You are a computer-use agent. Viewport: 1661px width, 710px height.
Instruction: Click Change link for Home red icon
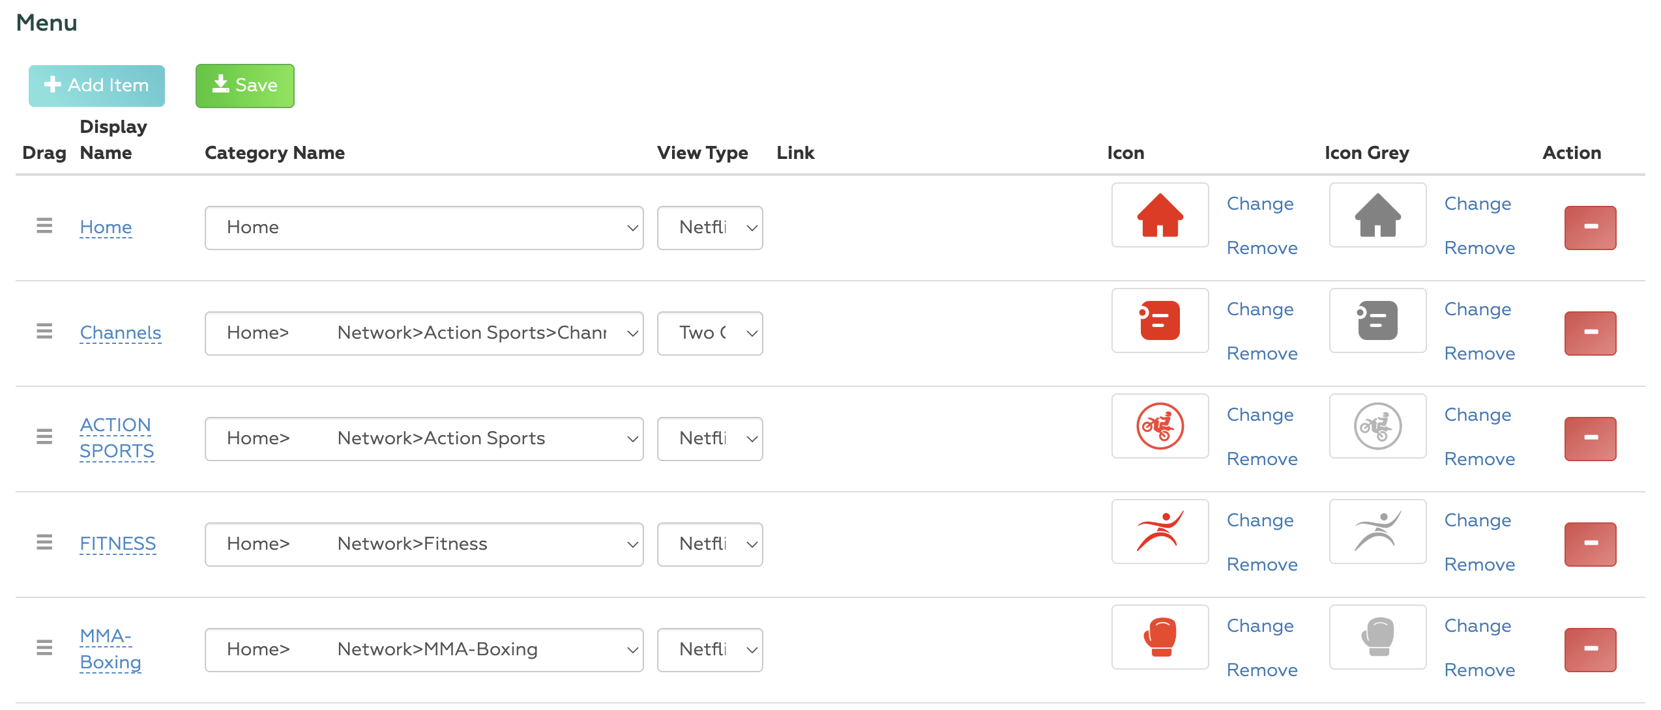click(1259, 204)
